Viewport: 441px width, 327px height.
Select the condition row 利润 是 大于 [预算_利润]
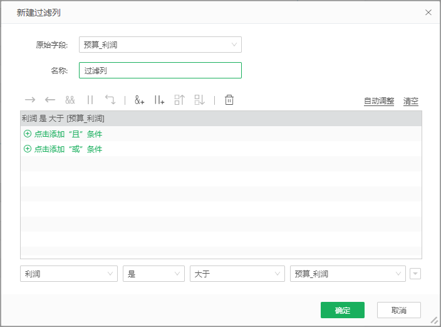(x=221, y=119)
